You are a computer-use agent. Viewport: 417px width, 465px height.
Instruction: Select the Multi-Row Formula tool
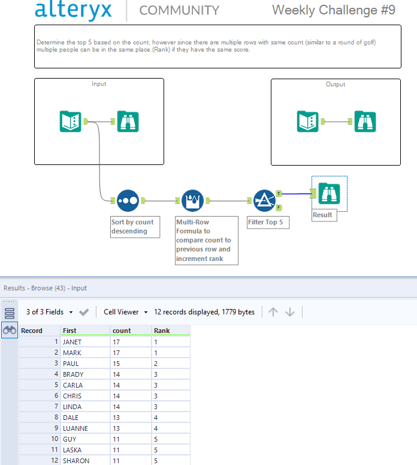click(x=192, y=201)
